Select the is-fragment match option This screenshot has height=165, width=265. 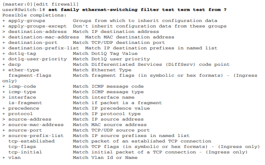coord(25,103)
